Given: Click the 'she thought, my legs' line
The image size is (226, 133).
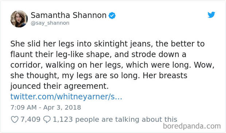Looking at the screenshot, I should coord(99,75).
